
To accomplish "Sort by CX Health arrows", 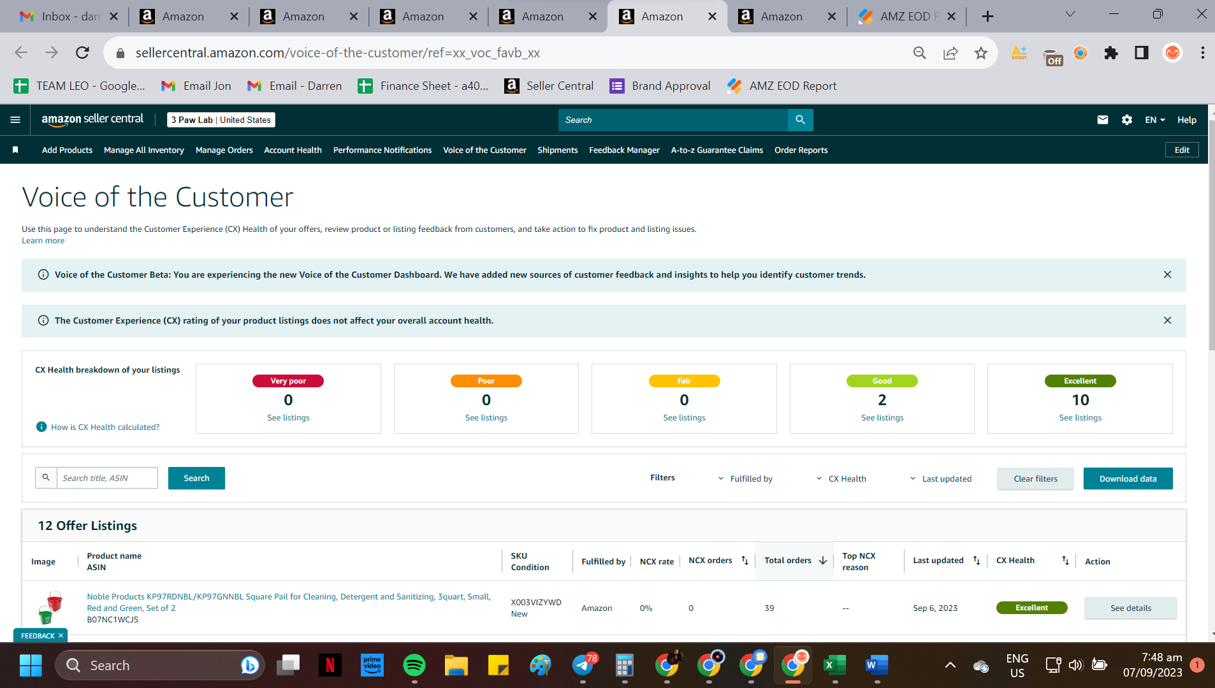I will 1065,561.
